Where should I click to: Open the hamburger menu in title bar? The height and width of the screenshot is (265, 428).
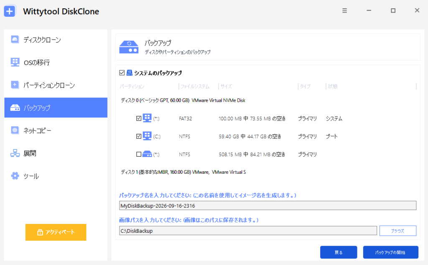coord(344,10)
